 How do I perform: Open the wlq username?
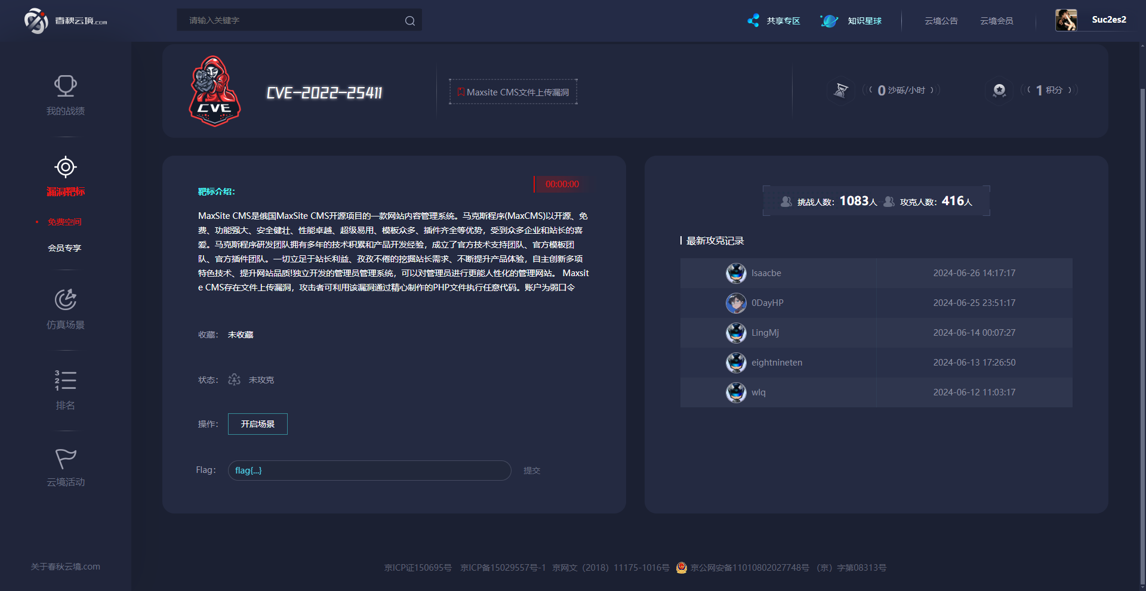point(759,392)
